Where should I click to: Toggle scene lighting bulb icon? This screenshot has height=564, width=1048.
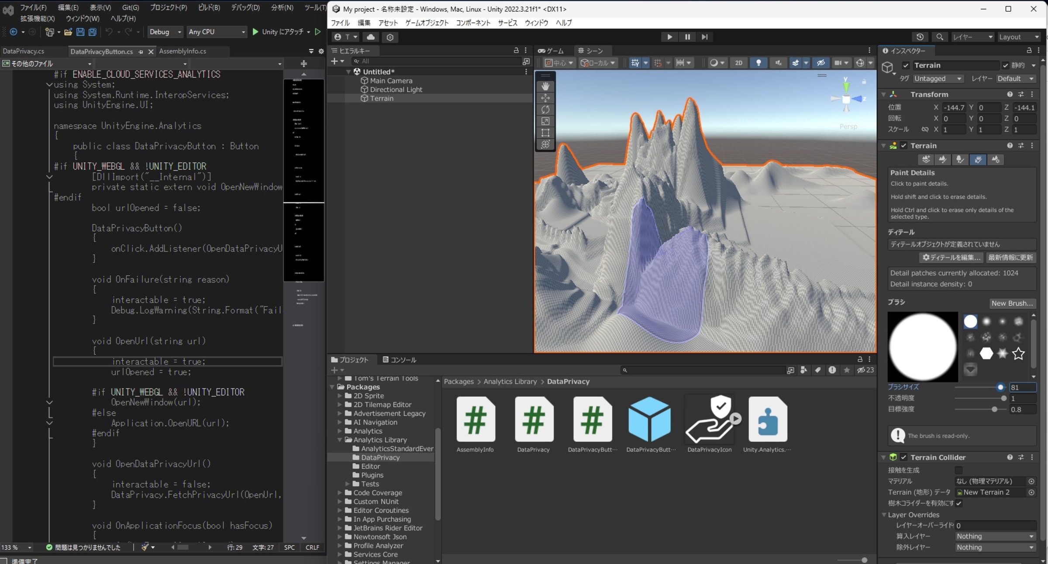click(758, 63)
